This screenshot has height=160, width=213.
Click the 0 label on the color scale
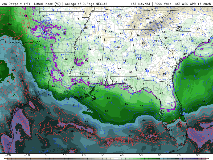click(46, 155)
